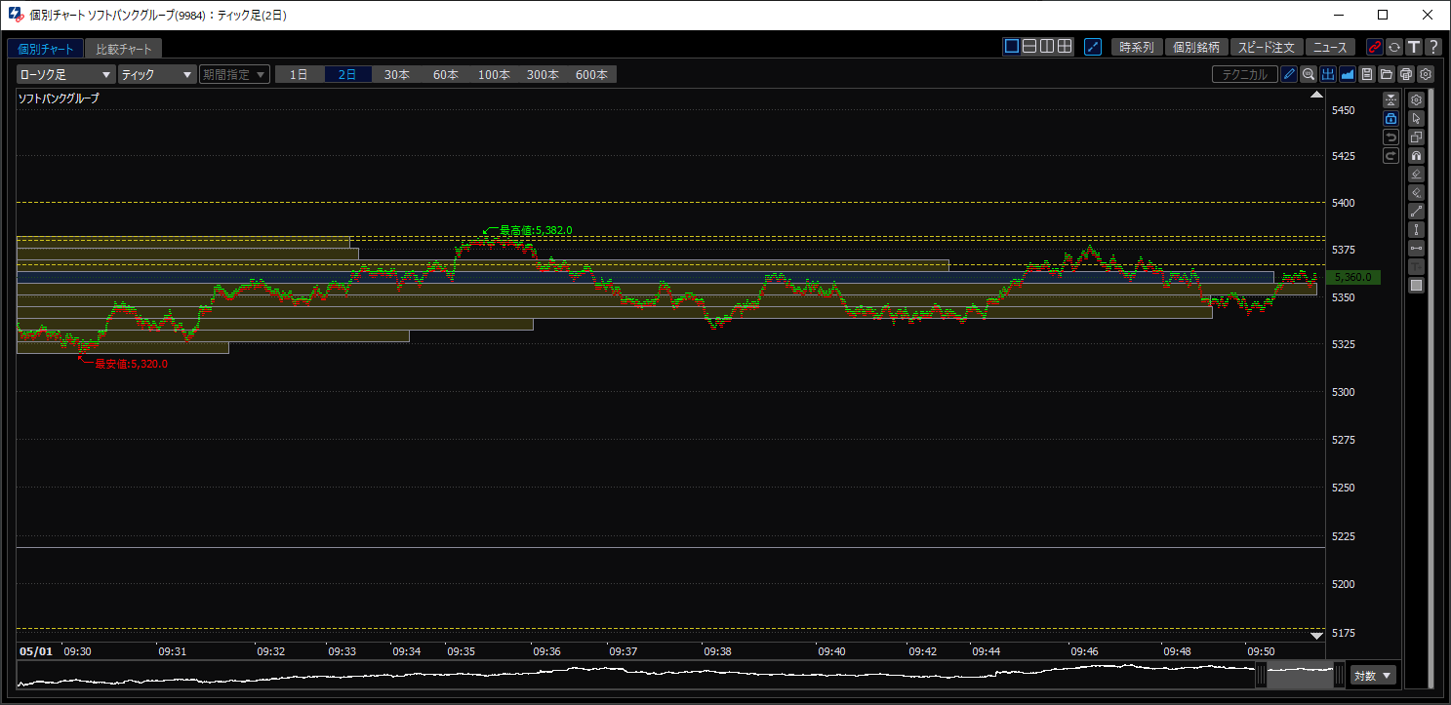Select the 600本 bar count option
The image size is (1451, 705).
click(592, 74)
